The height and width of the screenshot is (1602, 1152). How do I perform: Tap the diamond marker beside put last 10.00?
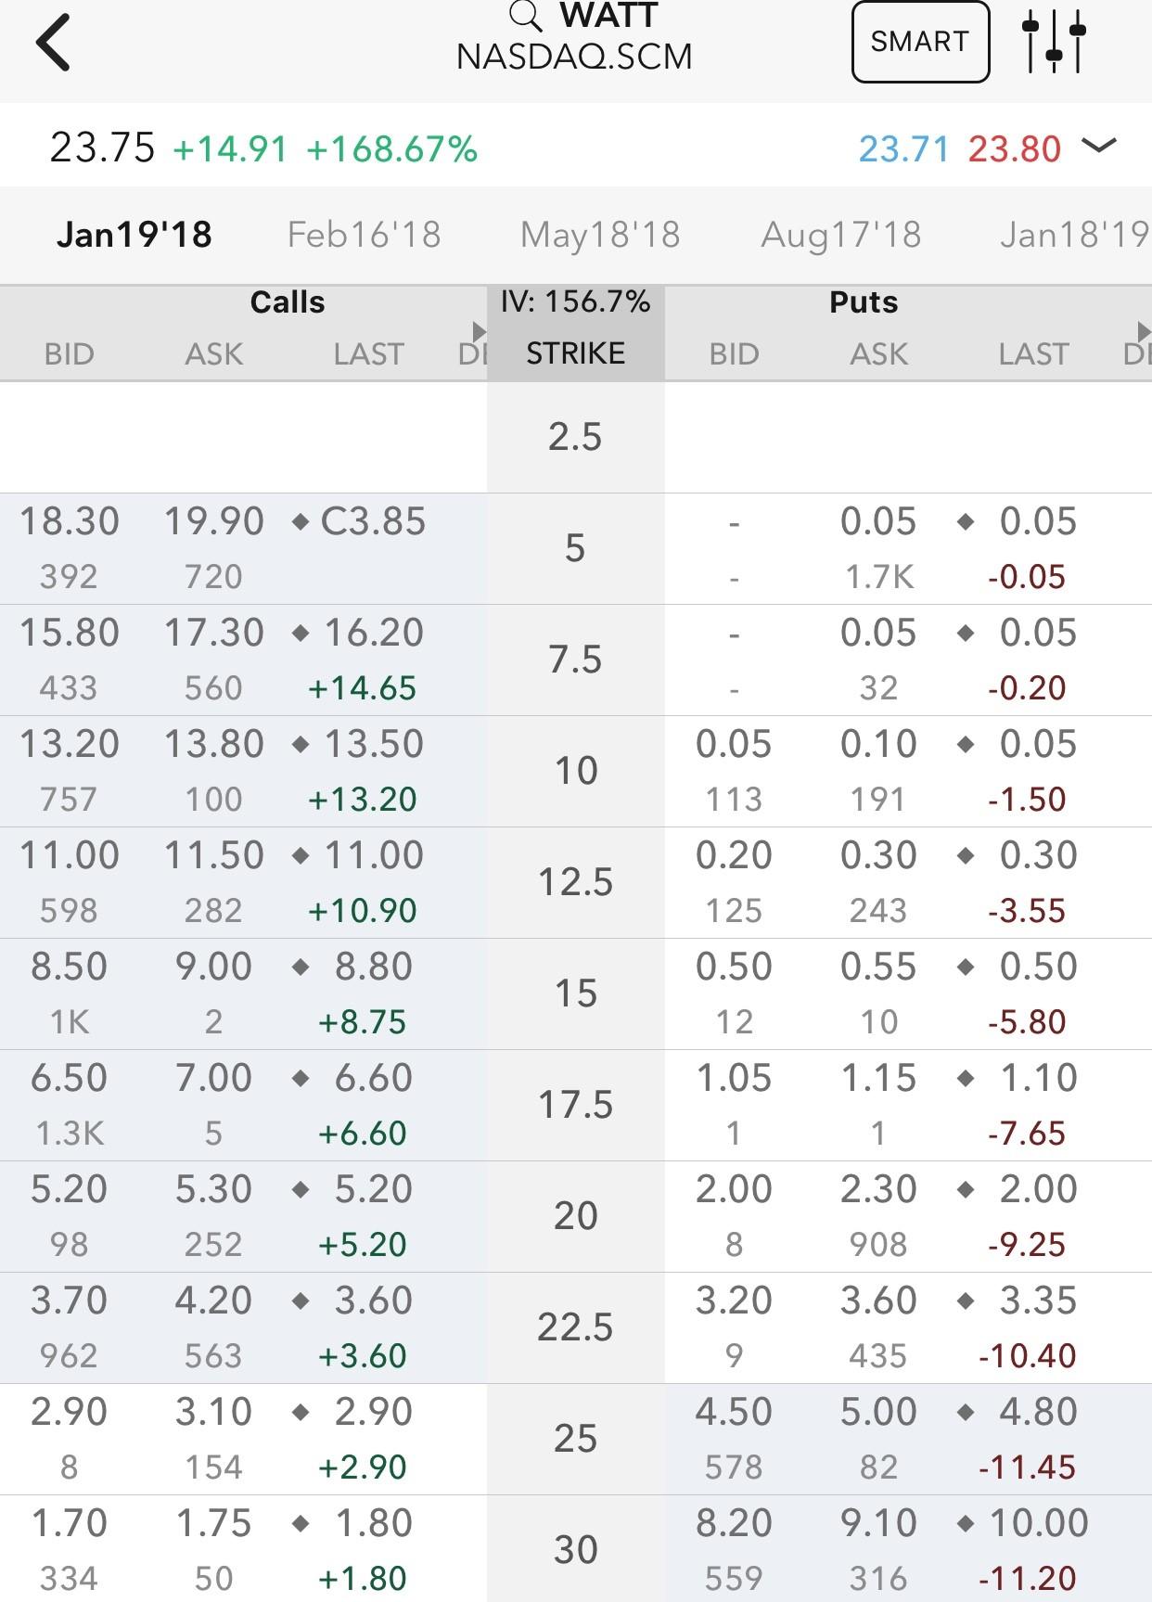coord(966,1524)
